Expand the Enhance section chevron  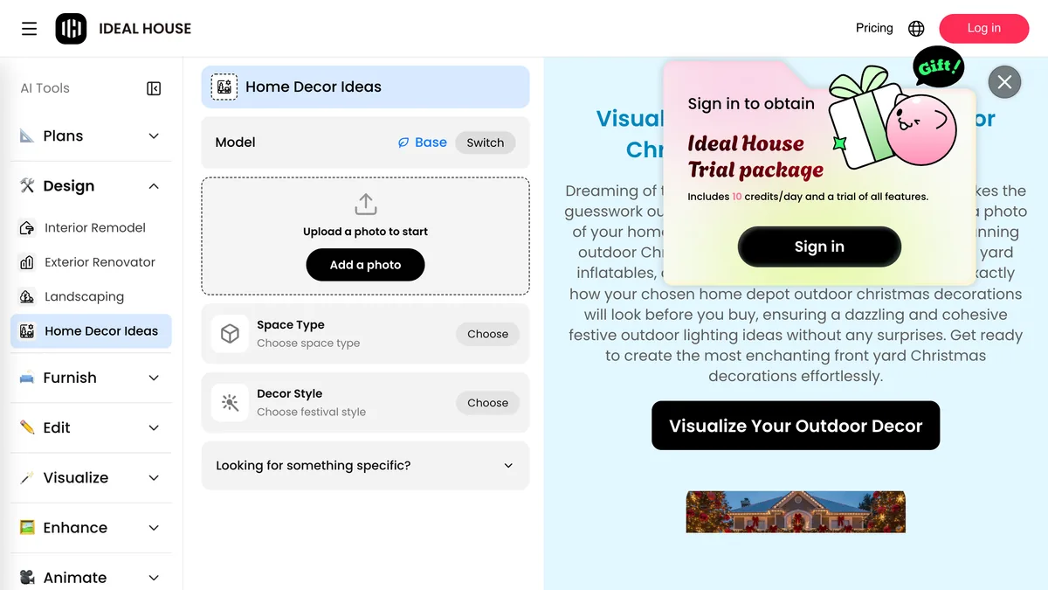(154, 528)
